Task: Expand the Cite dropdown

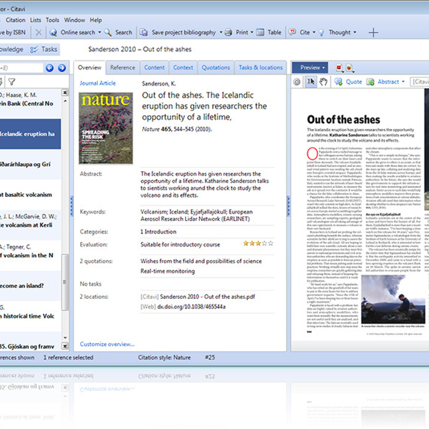Action: (314, 32)
